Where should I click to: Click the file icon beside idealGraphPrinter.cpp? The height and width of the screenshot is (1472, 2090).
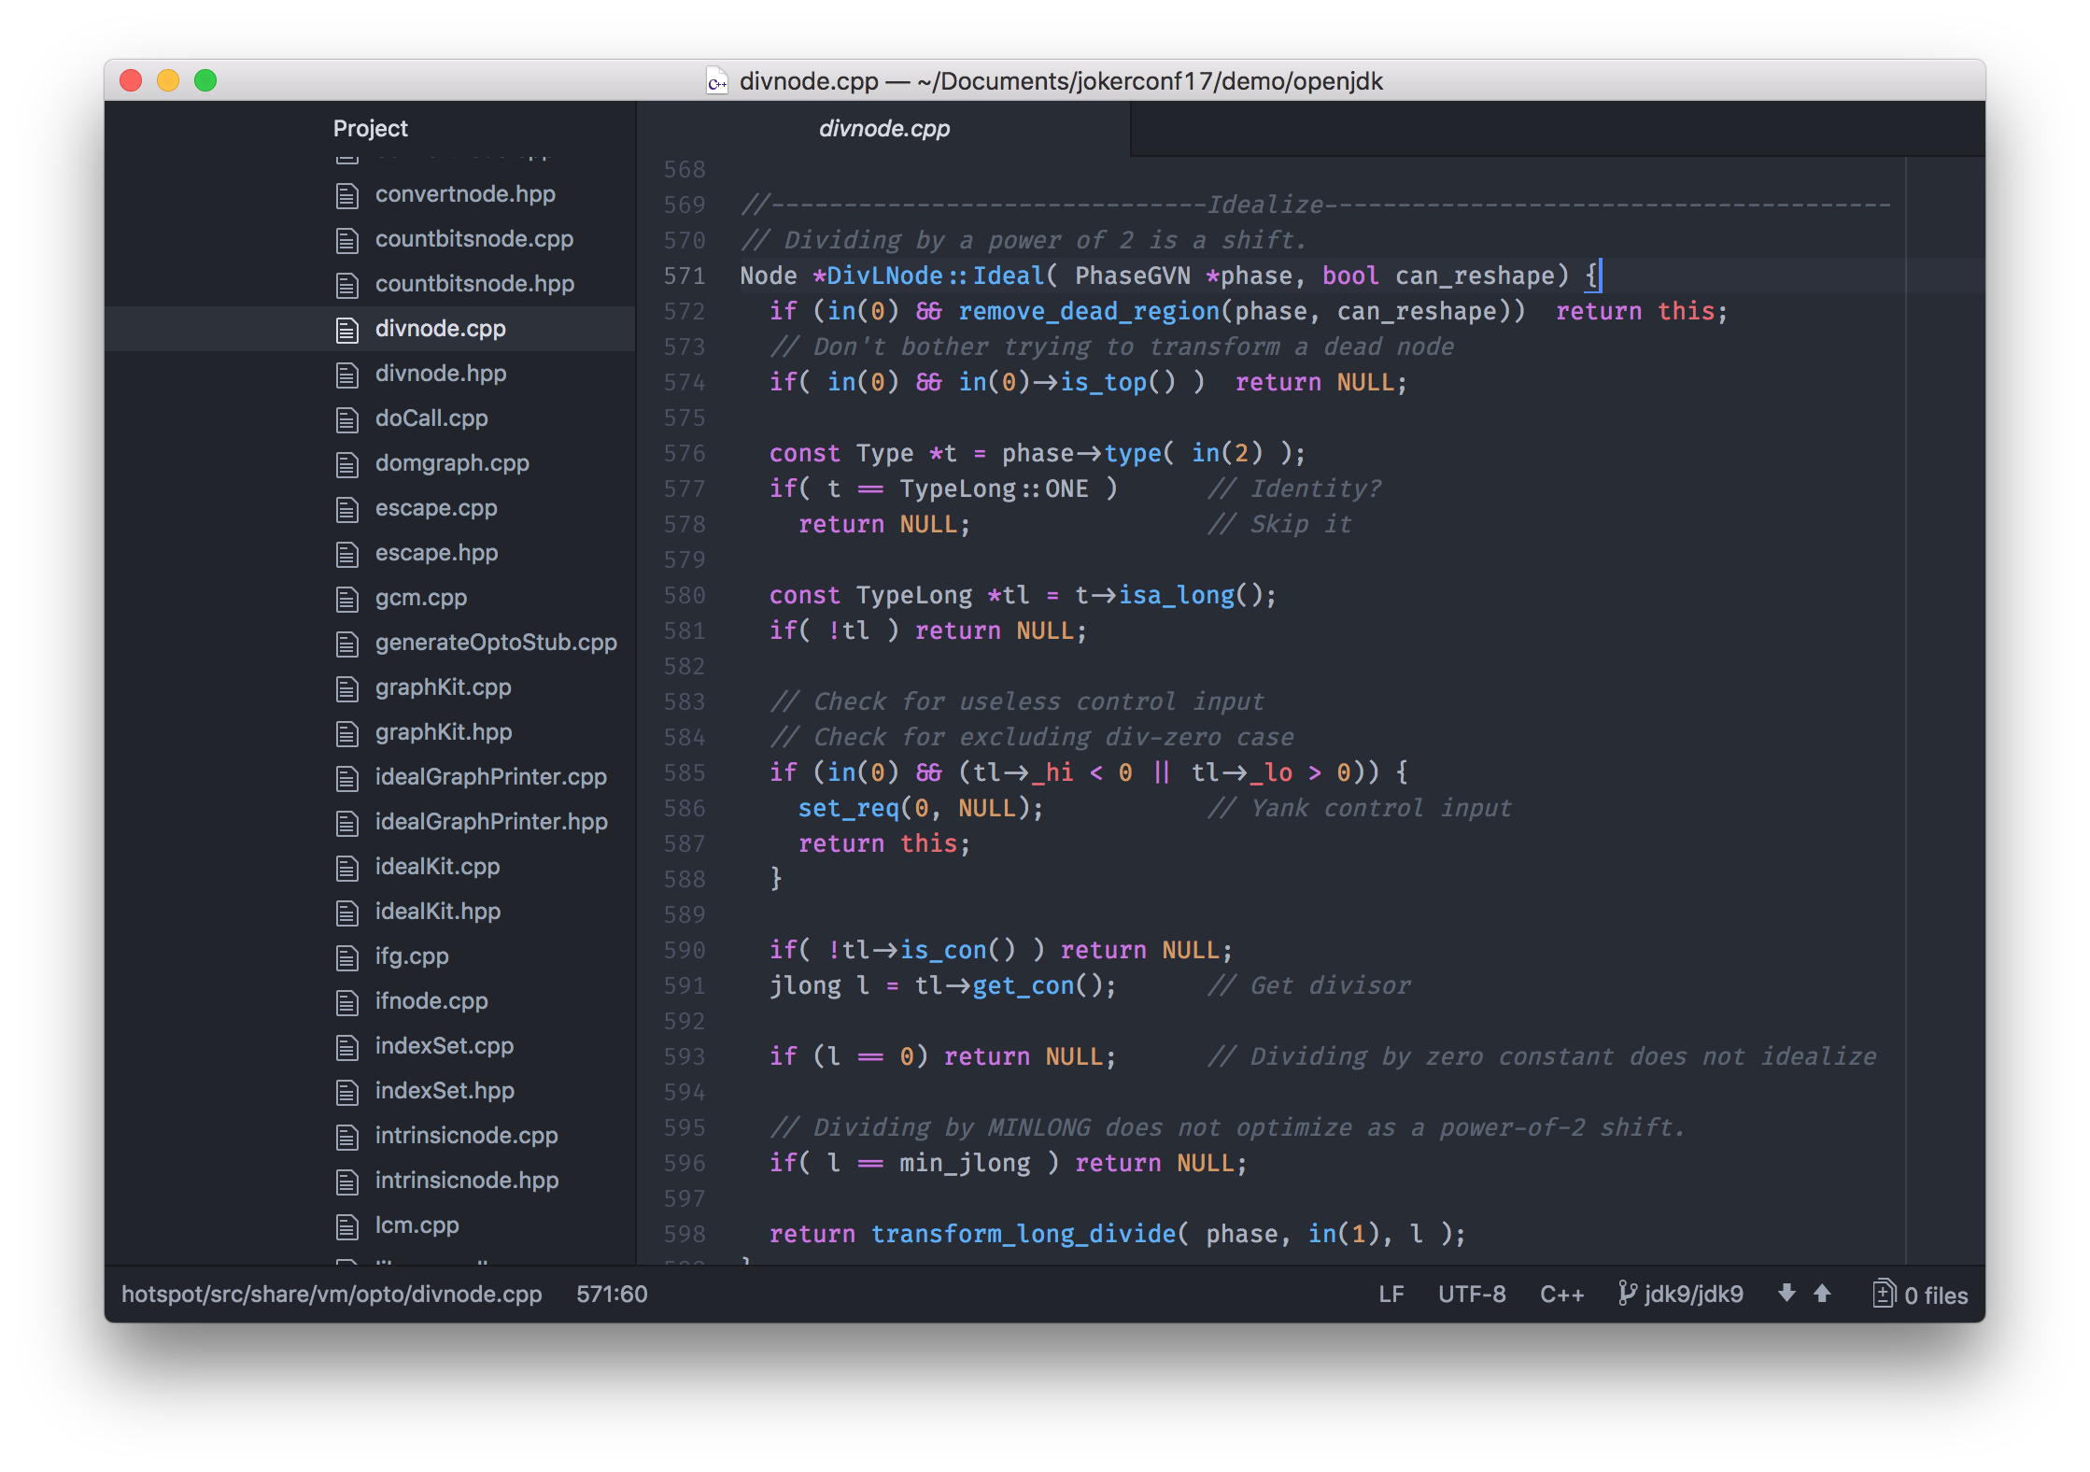[347, 778]
